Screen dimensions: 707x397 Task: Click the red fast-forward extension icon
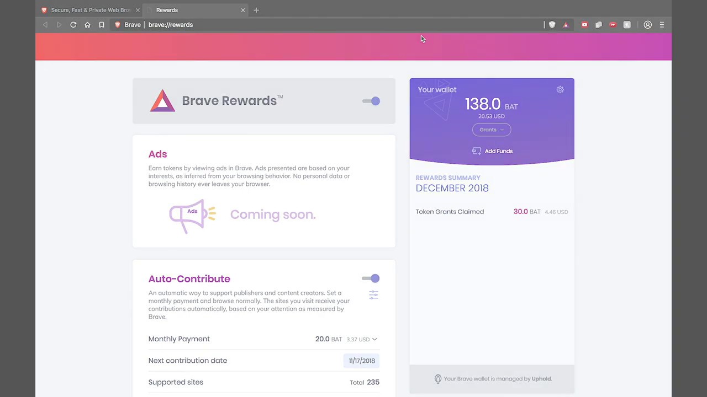pos(613,25)
